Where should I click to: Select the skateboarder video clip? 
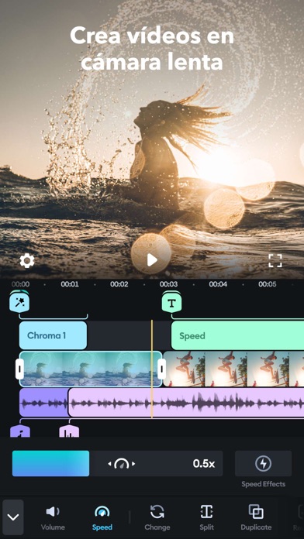(233, 369)
